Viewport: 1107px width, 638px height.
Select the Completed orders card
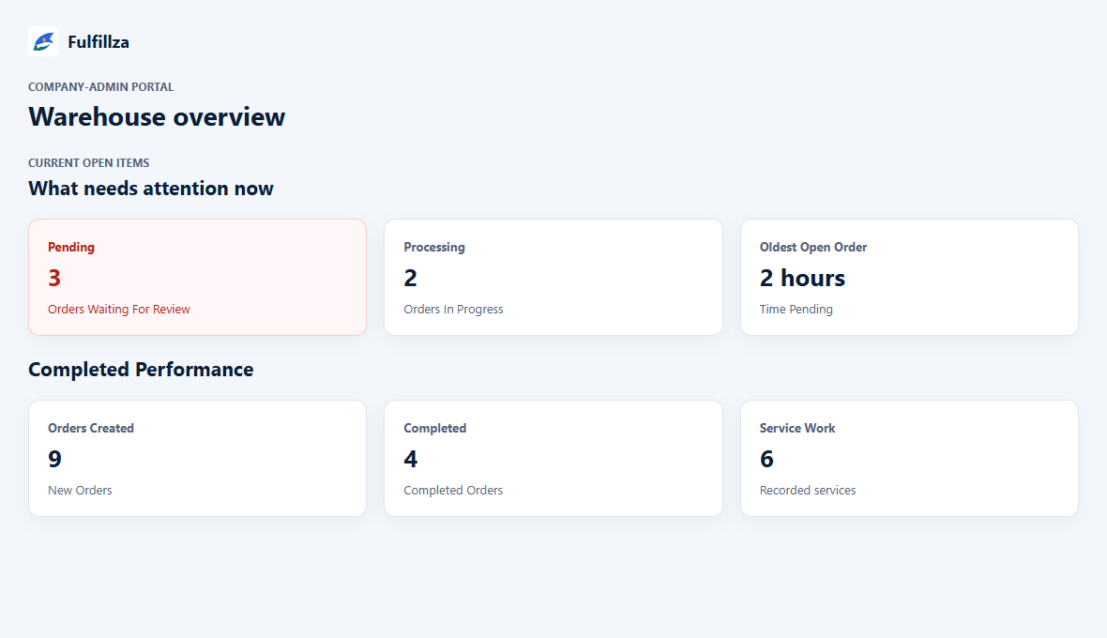(553, 458)
